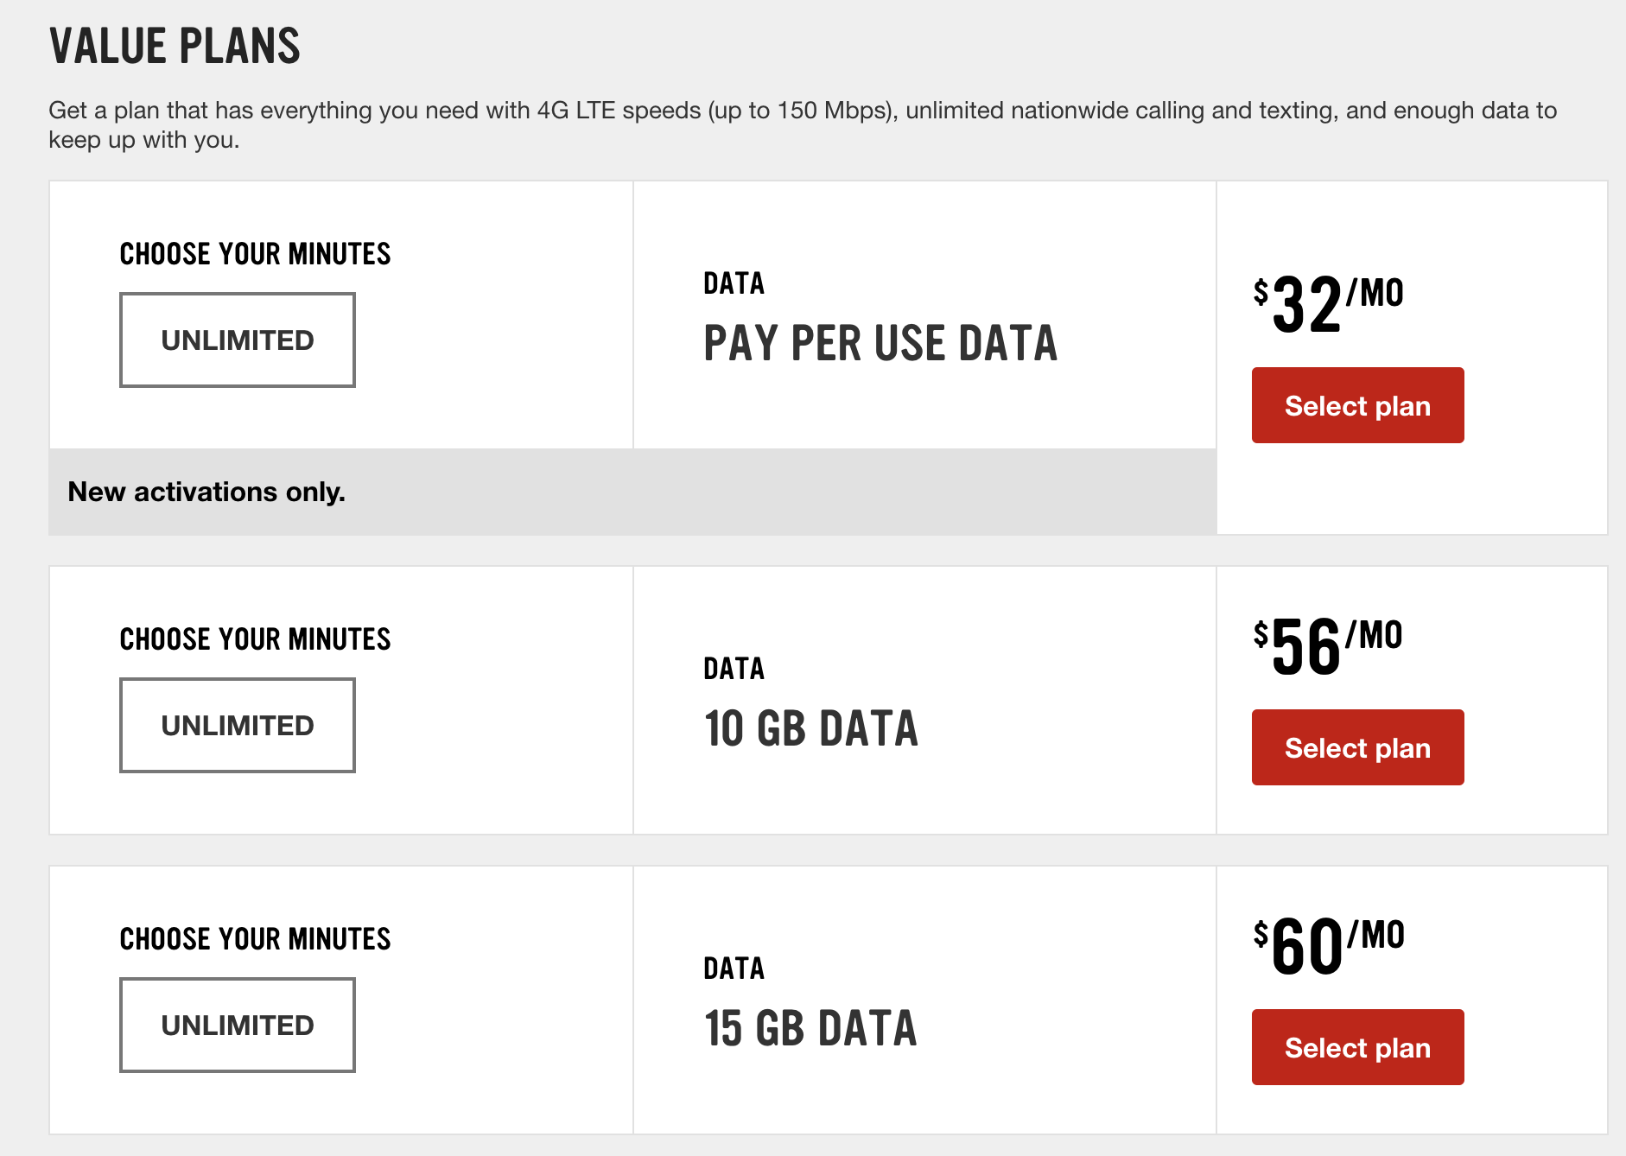Click the $56/MO price
1626x1156 pixels.
click(x=1328, y=645)
